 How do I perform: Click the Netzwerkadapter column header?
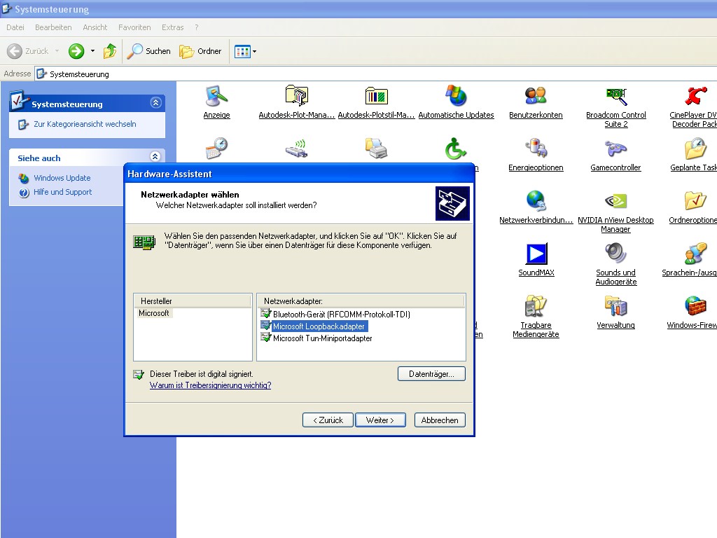tap(361, 301)
